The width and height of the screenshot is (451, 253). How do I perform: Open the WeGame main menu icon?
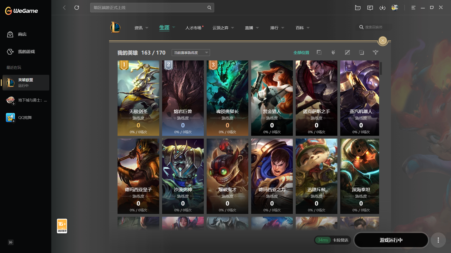[413, 8]
